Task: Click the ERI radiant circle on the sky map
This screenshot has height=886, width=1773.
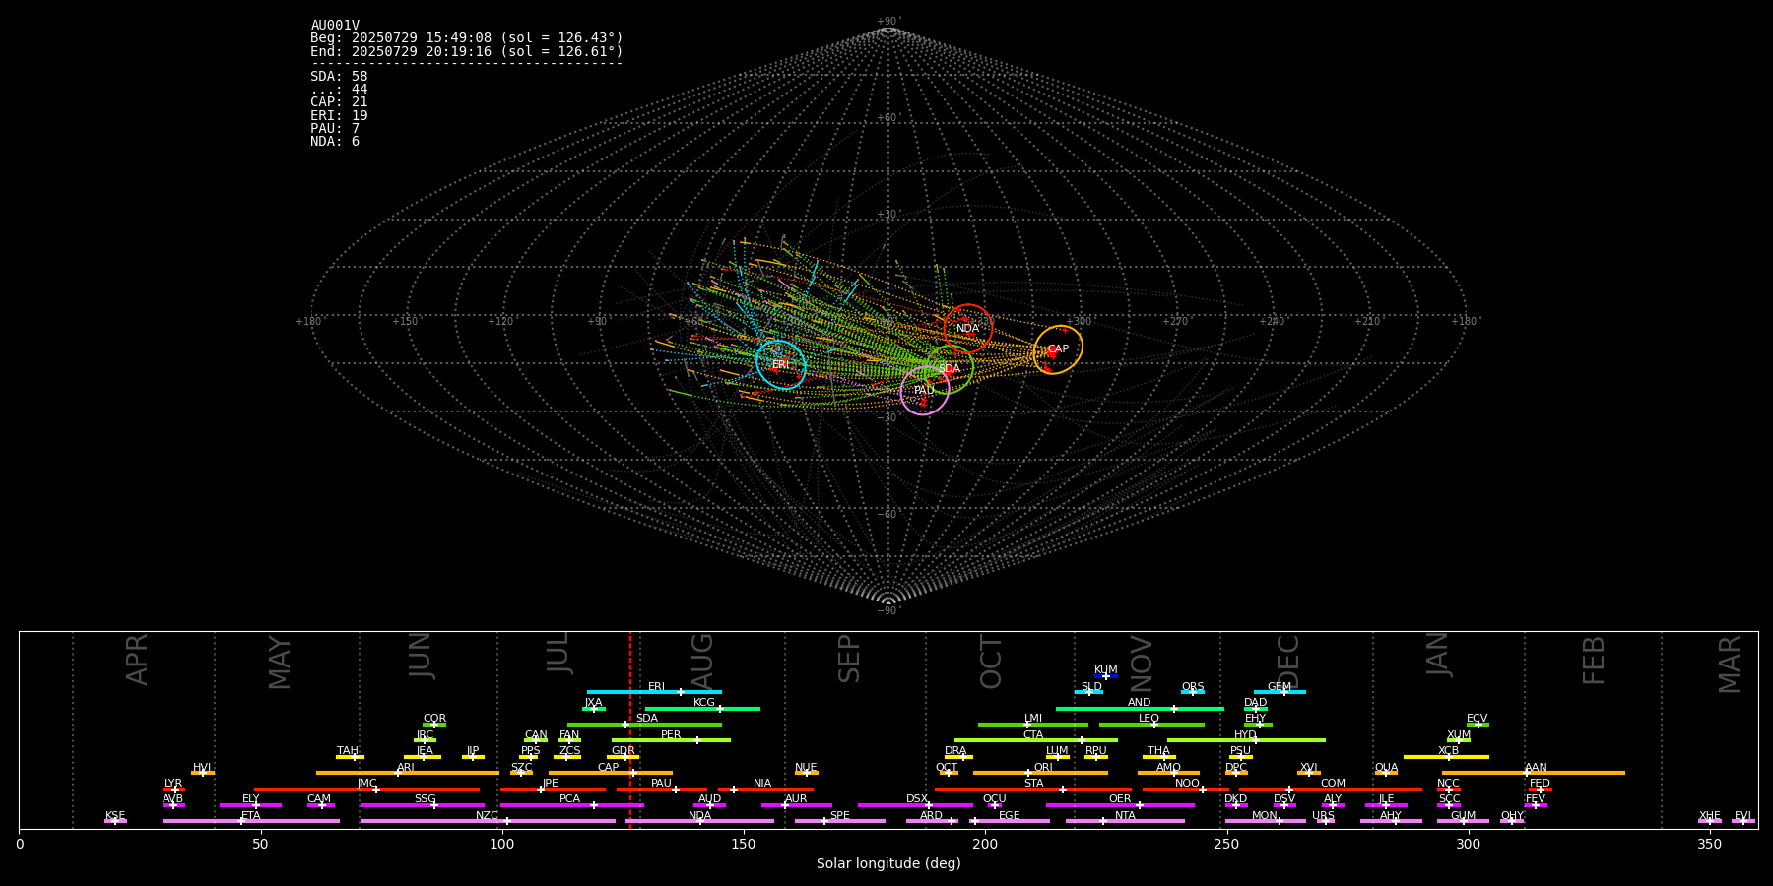Action: point(781,364)
